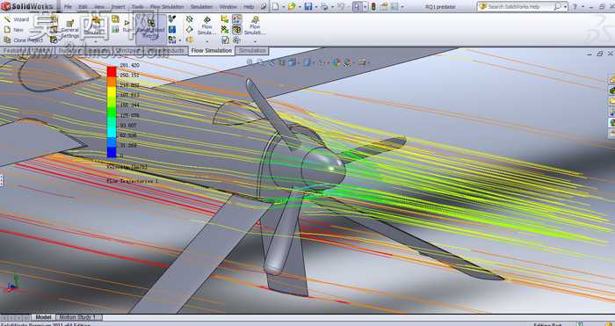Viewport: 615px width, 326px height.
Task: Select the Flow Simulation ribbon tab
Action: [212, 51]
